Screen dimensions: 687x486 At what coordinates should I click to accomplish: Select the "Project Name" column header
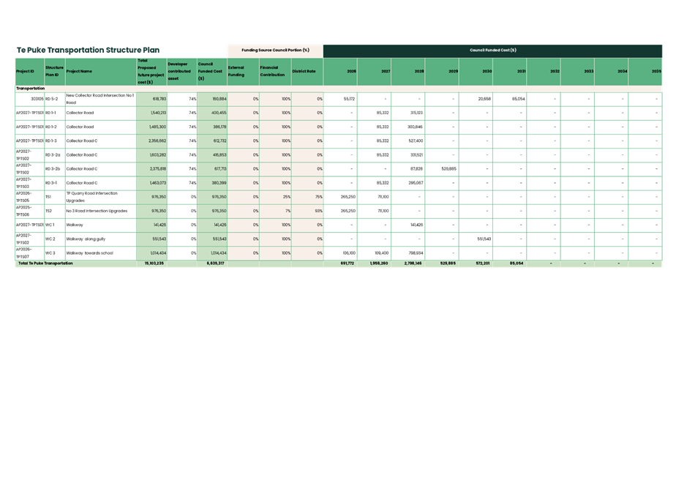(x=99, y=71)
